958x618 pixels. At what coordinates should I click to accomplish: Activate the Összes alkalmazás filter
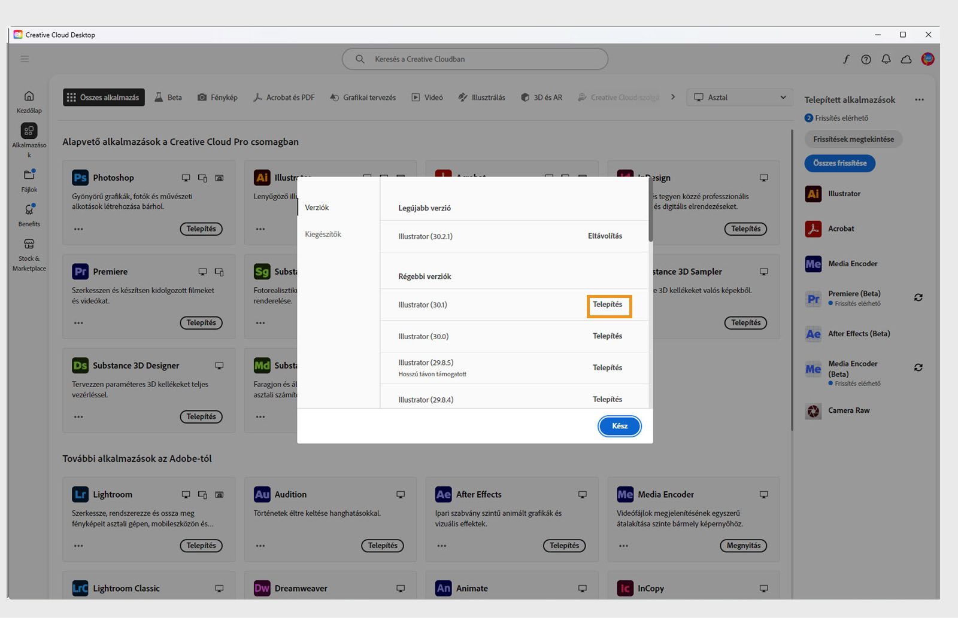(103, 97)
